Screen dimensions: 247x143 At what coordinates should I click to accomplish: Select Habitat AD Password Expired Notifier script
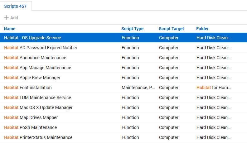[41, 48]
